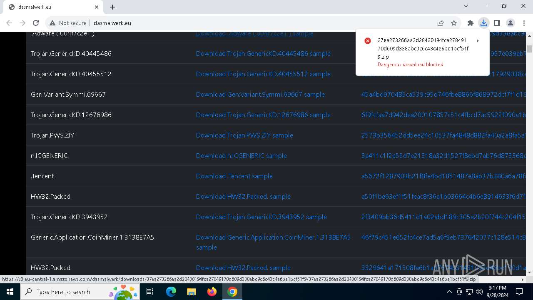533x300 pixels.
Task: Select Generic.Application.CoinMiner.1.3138E7A5 name text
Action: [92, 237]
